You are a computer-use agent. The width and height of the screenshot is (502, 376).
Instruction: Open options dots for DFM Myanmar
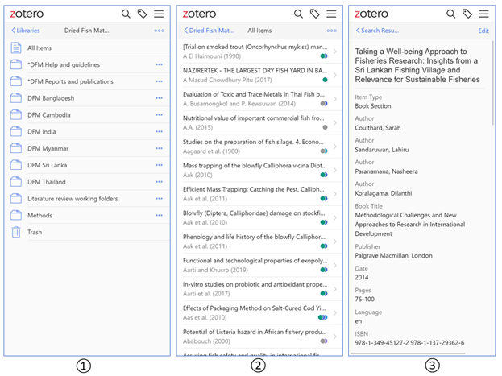[x=159, y=148]
